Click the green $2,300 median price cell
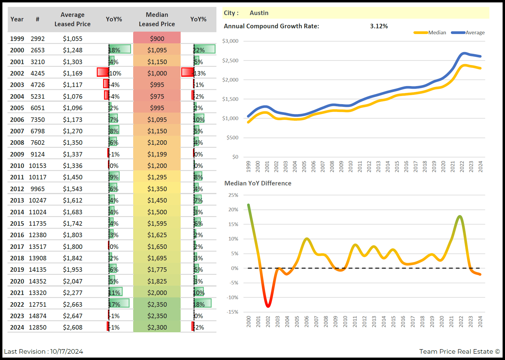This screenshot has width=505, height=360. [x=157, y=327]
